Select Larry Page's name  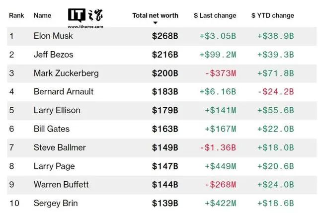click(54, 166)
